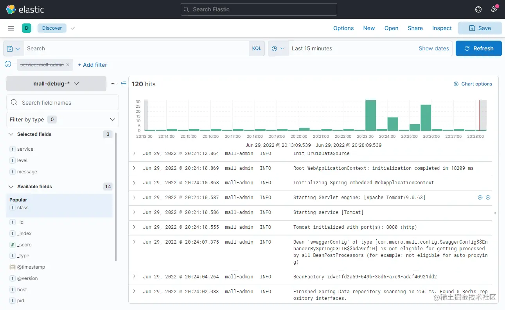The height and width of the screenshot is (310, 505).
Task: Expand the BeanFactory id log row
Action: coord(134,276)
